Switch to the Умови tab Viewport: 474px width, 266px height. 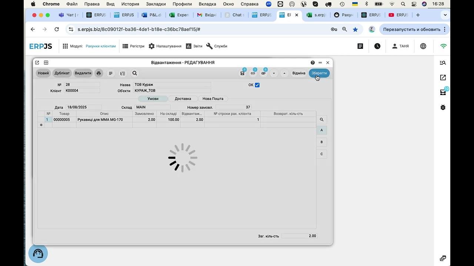click(153, 99)
